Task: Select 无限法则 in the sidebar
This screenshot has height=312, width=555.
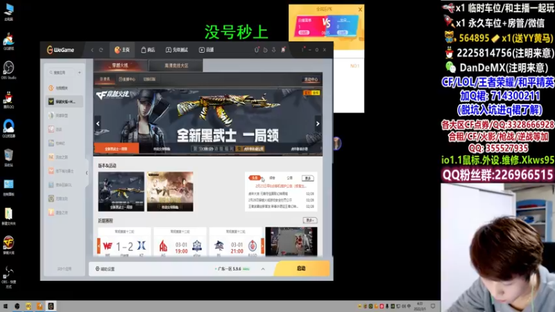Action: point(64,198)
